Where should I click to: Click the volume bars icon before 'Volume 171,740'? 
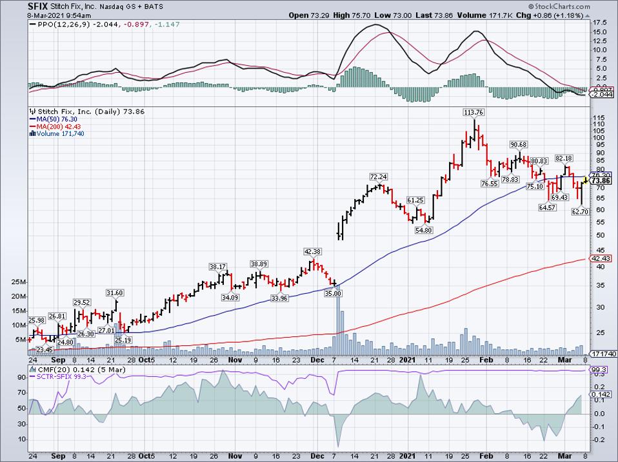click(33, 133)
